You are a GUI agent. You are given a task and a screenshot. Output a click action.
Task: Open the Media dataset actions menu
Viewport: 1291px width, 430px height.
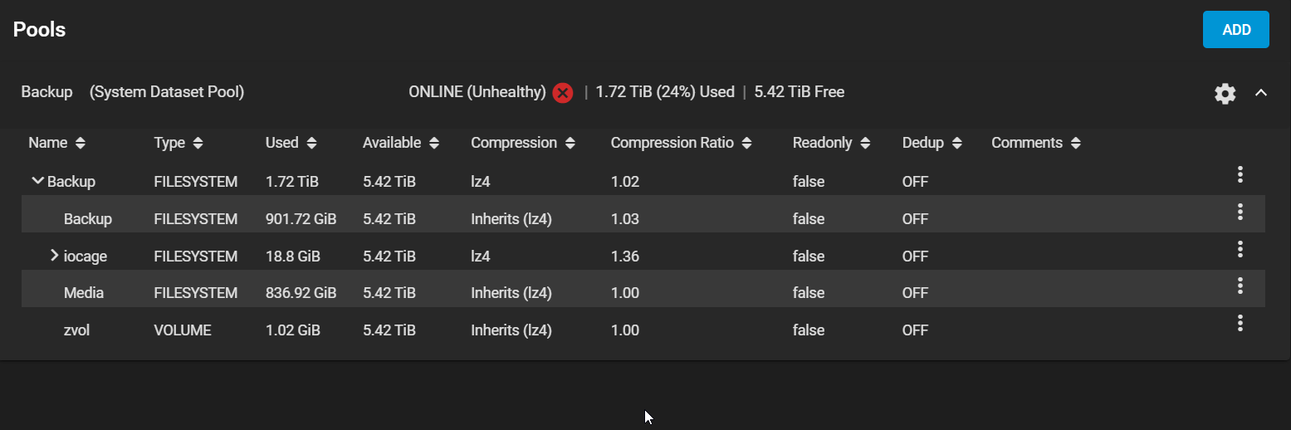(x=1240, y=286)
